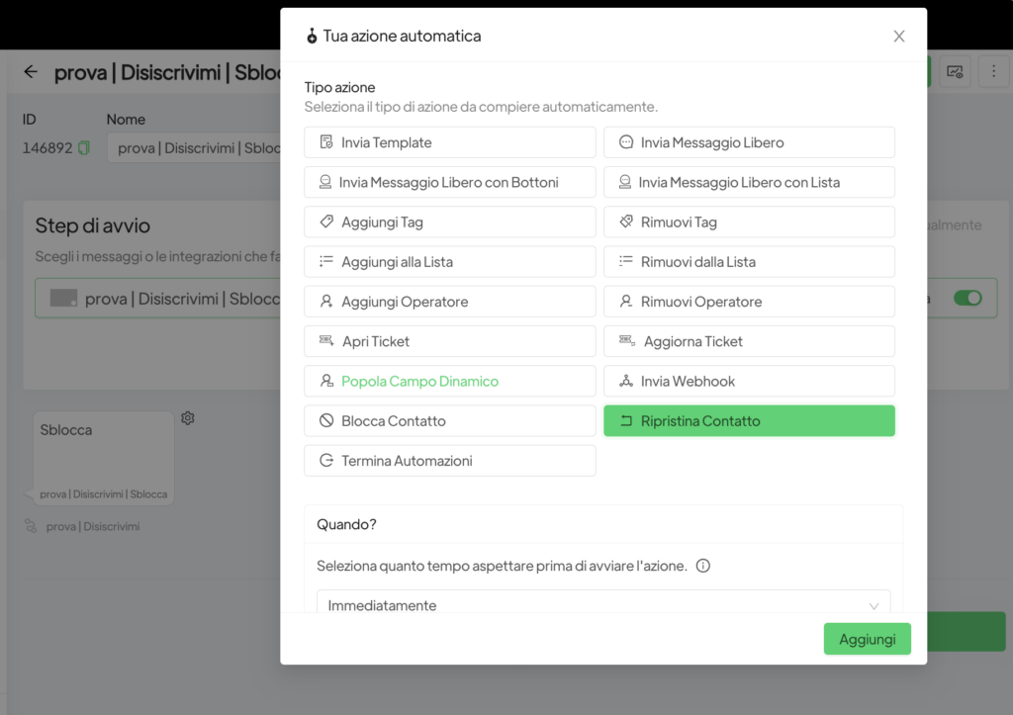Choose the Apri Ticket action
This screenshot has height=715, width=1013.
tap(450, 341)
